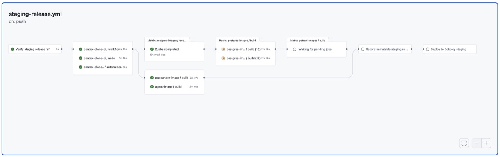This screenshot has height=157, width=500.
Task: Click green check beside 2 jobs completed
Action: coord(152,49)
